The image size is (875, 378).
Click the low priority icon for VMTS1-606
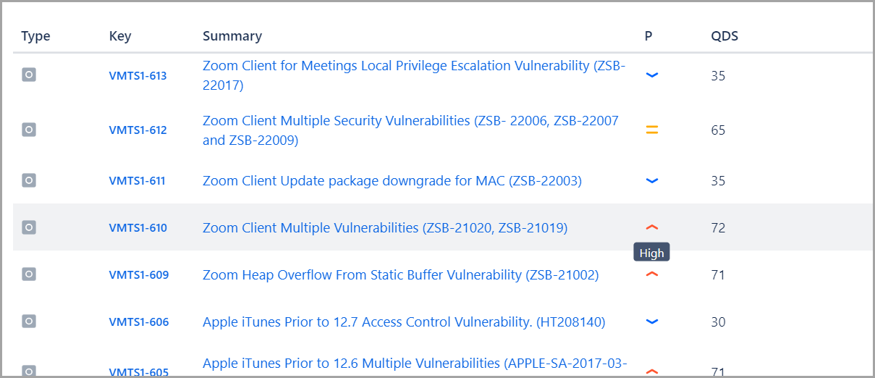click(x=651, y=322)
